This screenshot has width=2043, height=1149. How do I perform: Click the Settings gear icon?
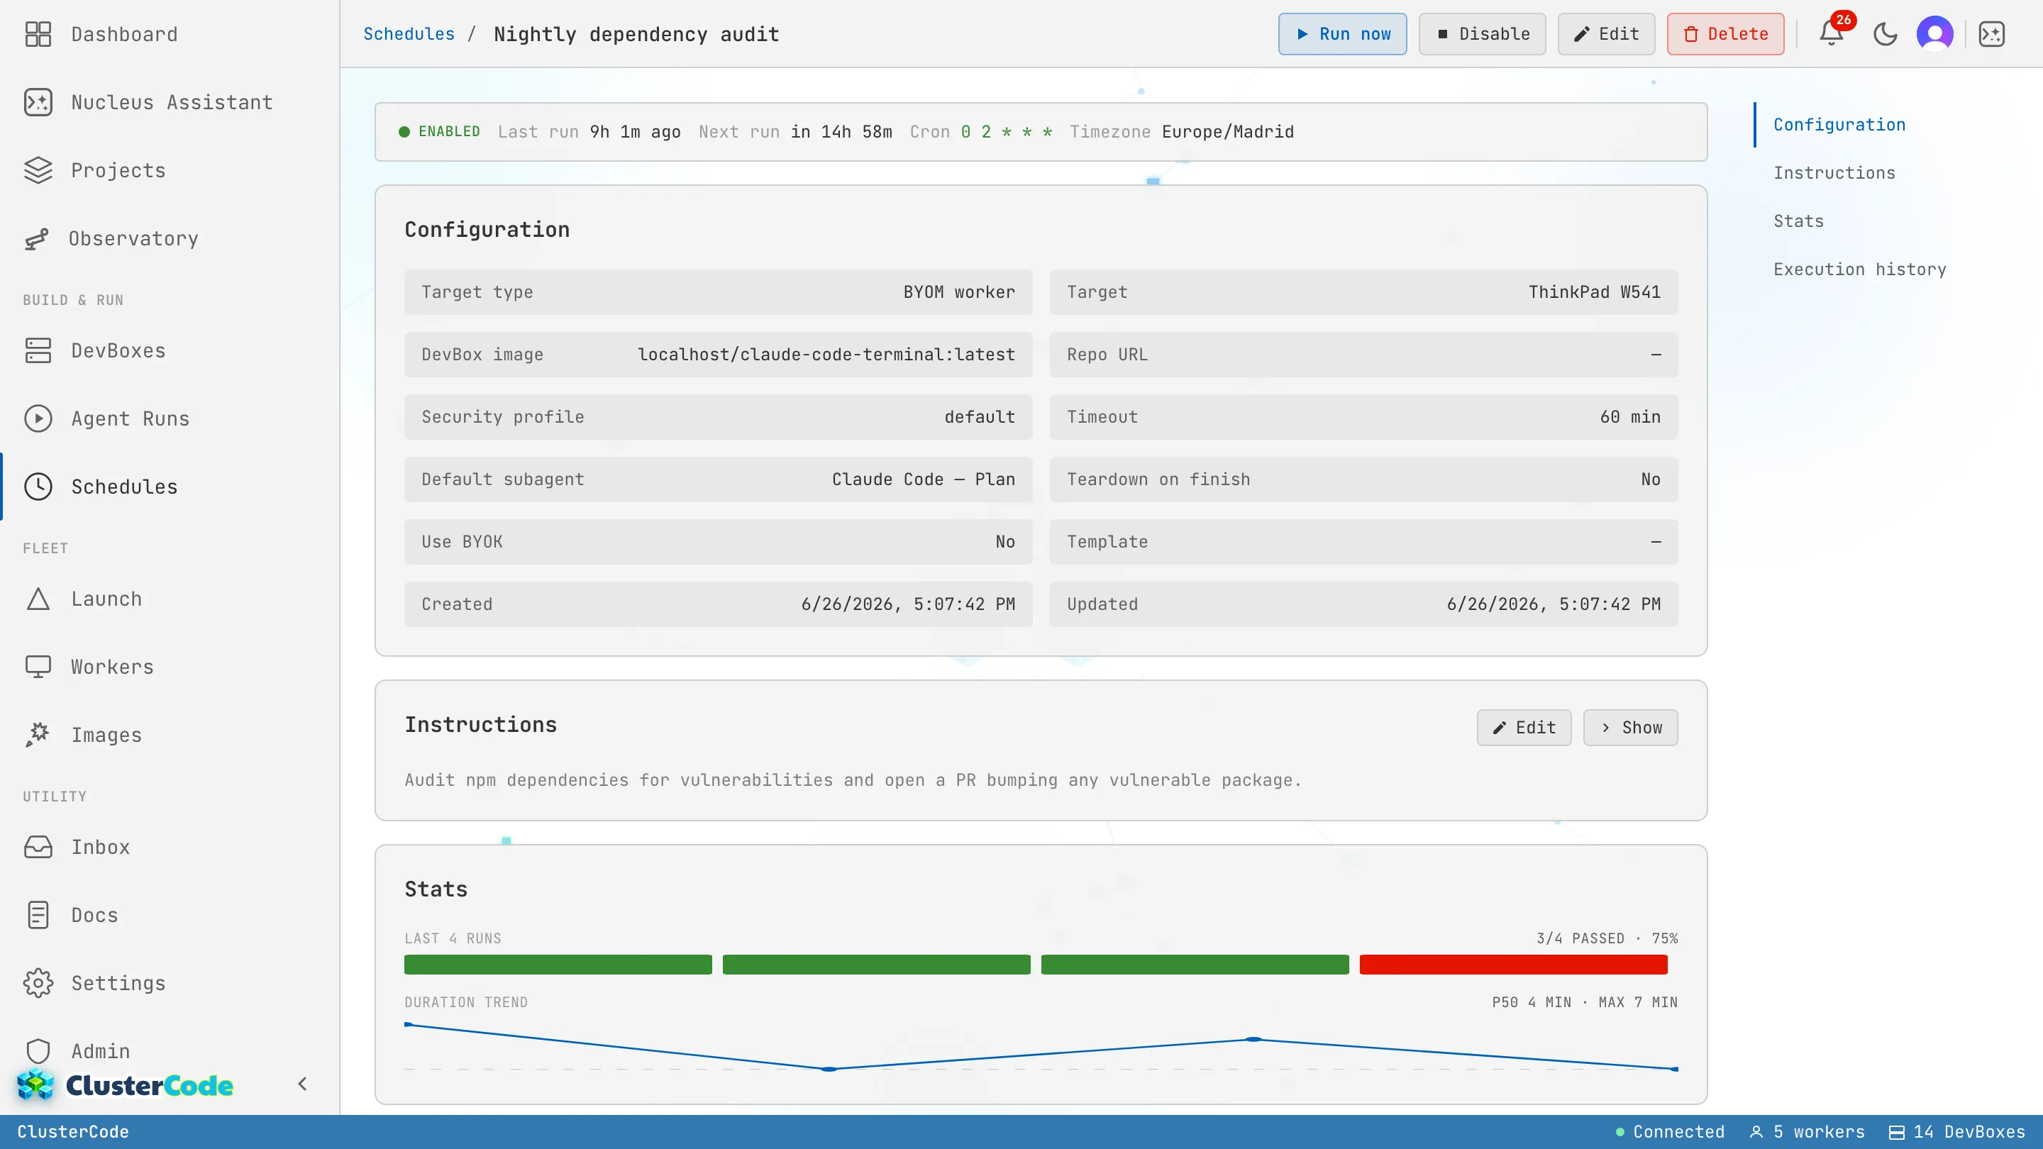[x=38, y=983]
